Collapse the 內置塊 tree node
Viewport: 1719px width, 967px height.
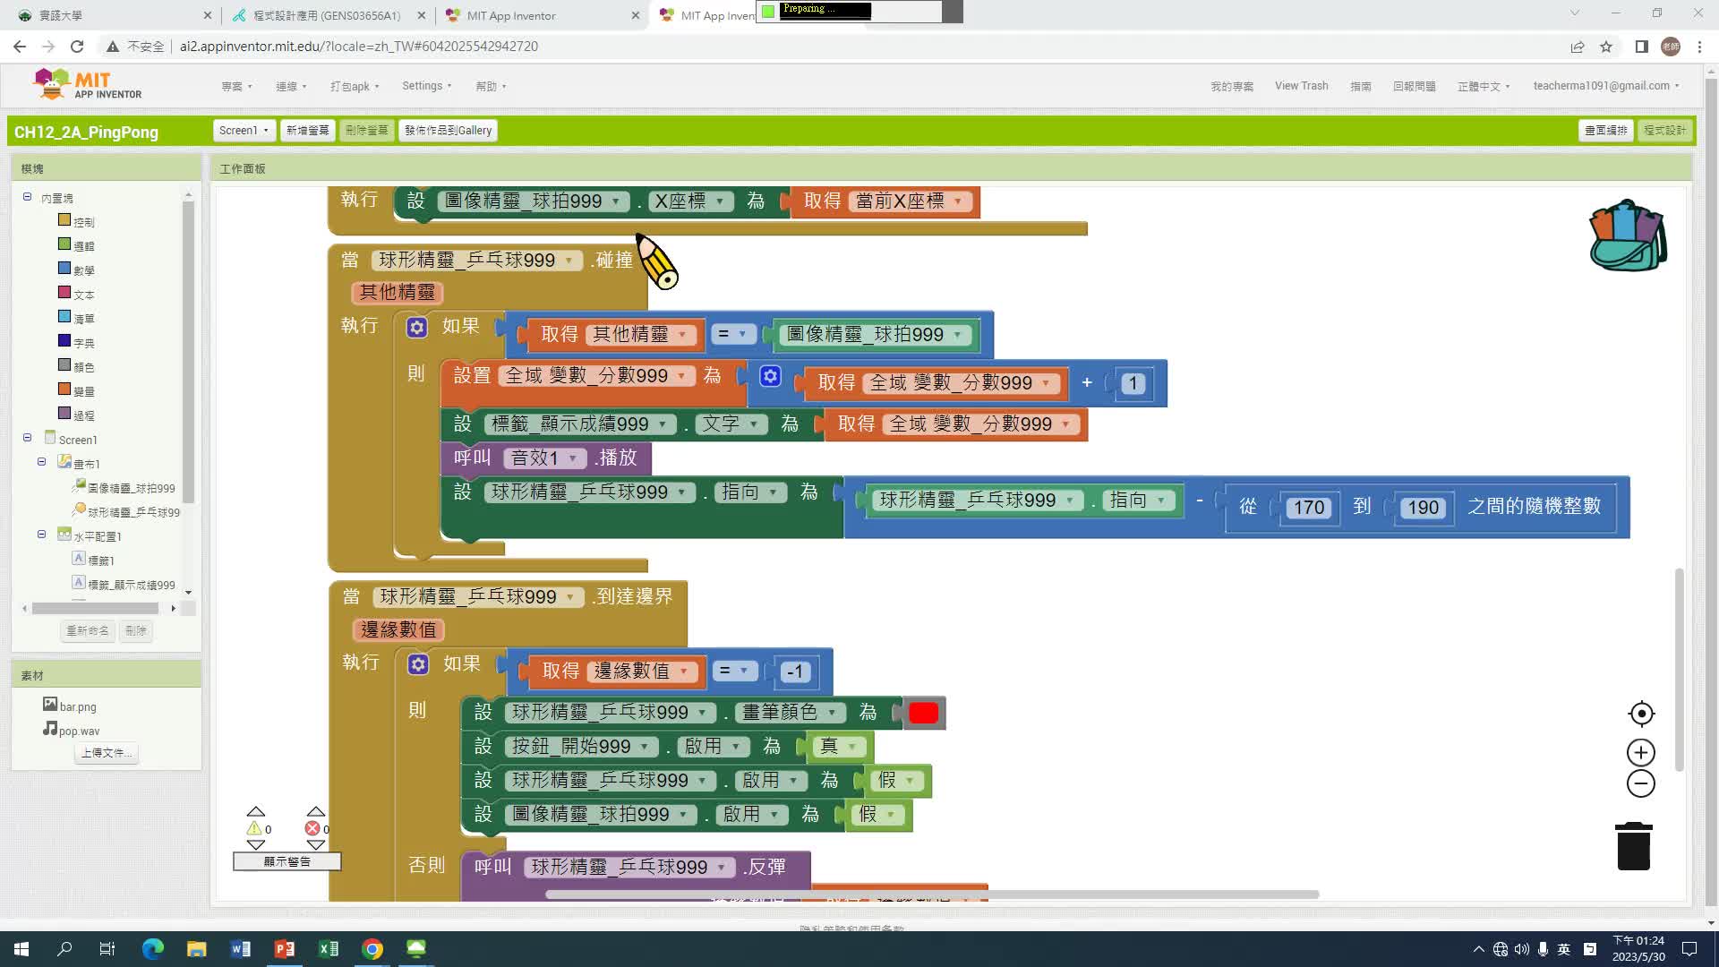tap(27, 197)
